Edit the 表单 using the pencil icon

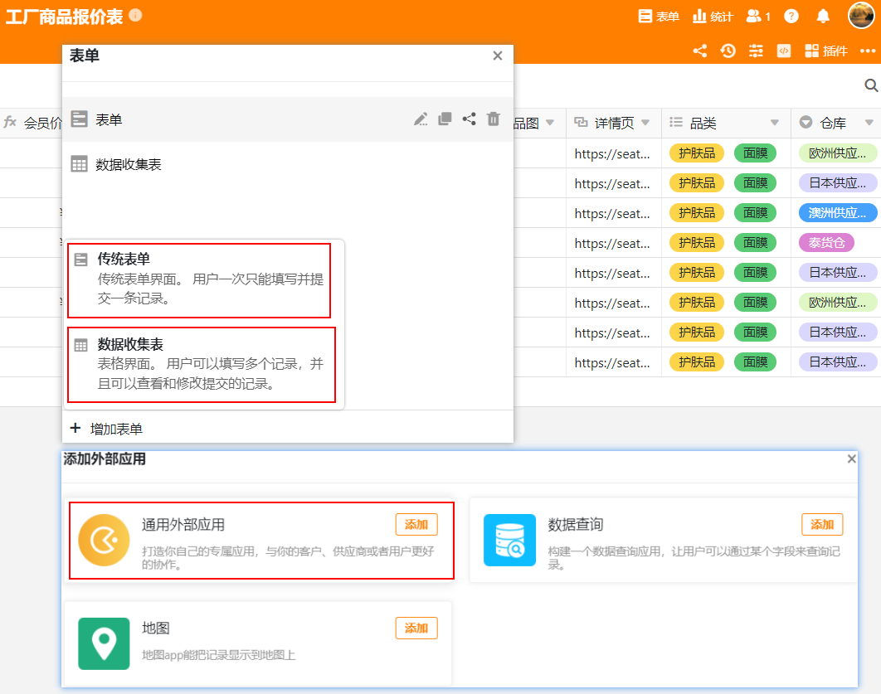421,119
